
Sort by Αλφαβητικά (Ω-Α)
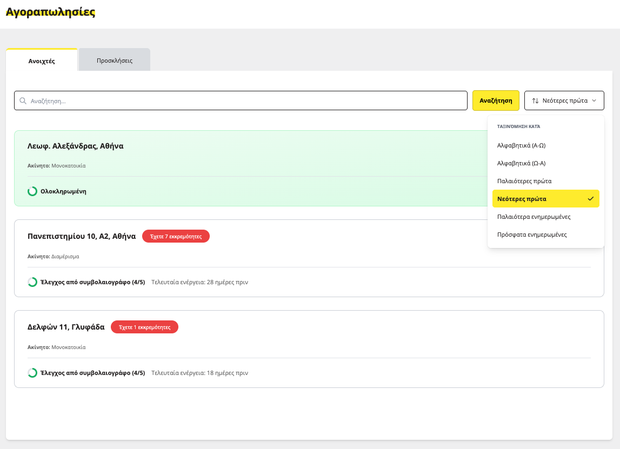coord(545,163)
